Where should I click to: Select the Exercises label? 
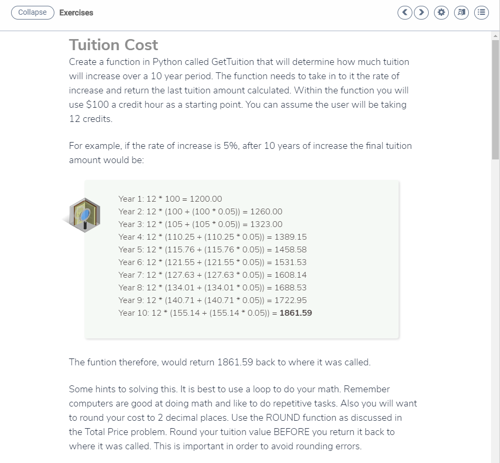pyautogui.click(x=77, y=13)
